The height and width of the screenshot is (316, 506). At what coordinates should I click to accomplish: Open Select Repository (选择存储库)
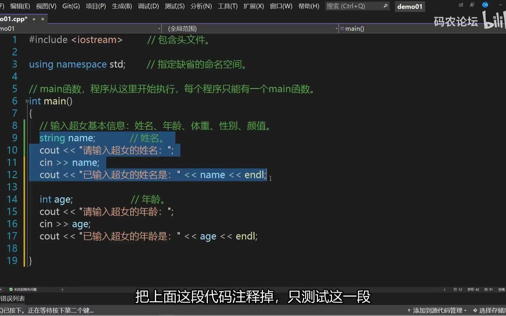click(x=489, y=310)
